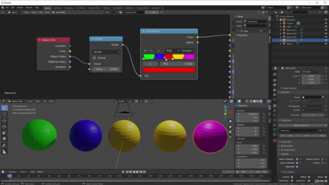Screen dimensions: 329x185
Task: Open the Object Mode dropdown
Action: click(x=17, y=101)
